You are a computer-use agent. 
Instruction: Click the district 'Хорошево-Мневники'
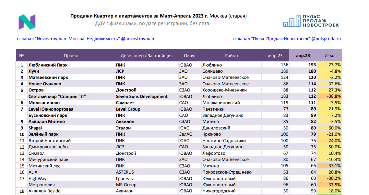point(224,90)
